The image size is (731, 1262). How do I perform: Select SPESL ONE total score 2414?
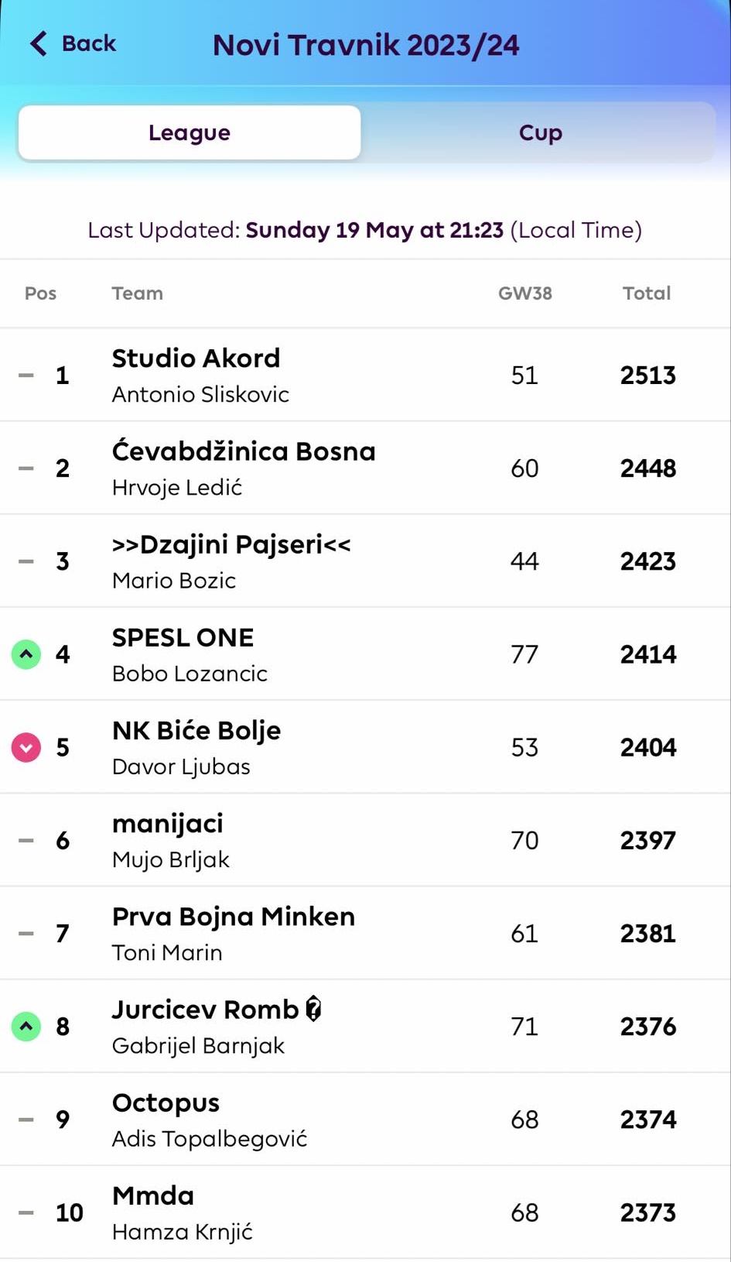click(648, 654)
